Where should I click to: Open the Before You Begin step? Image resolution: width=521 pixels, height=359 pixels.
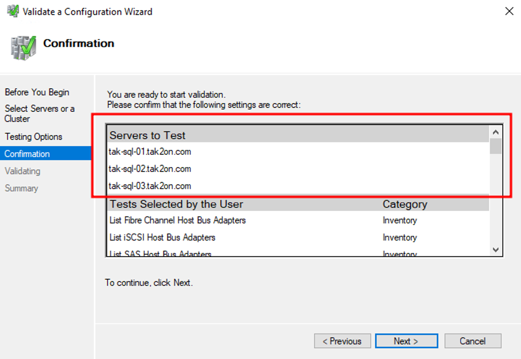[x=37, y=92]
